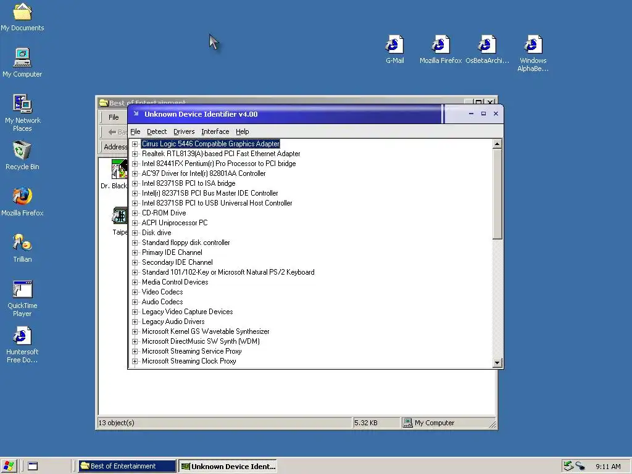Open the Interface menu
Screen dimensions: 632x474
215,131
